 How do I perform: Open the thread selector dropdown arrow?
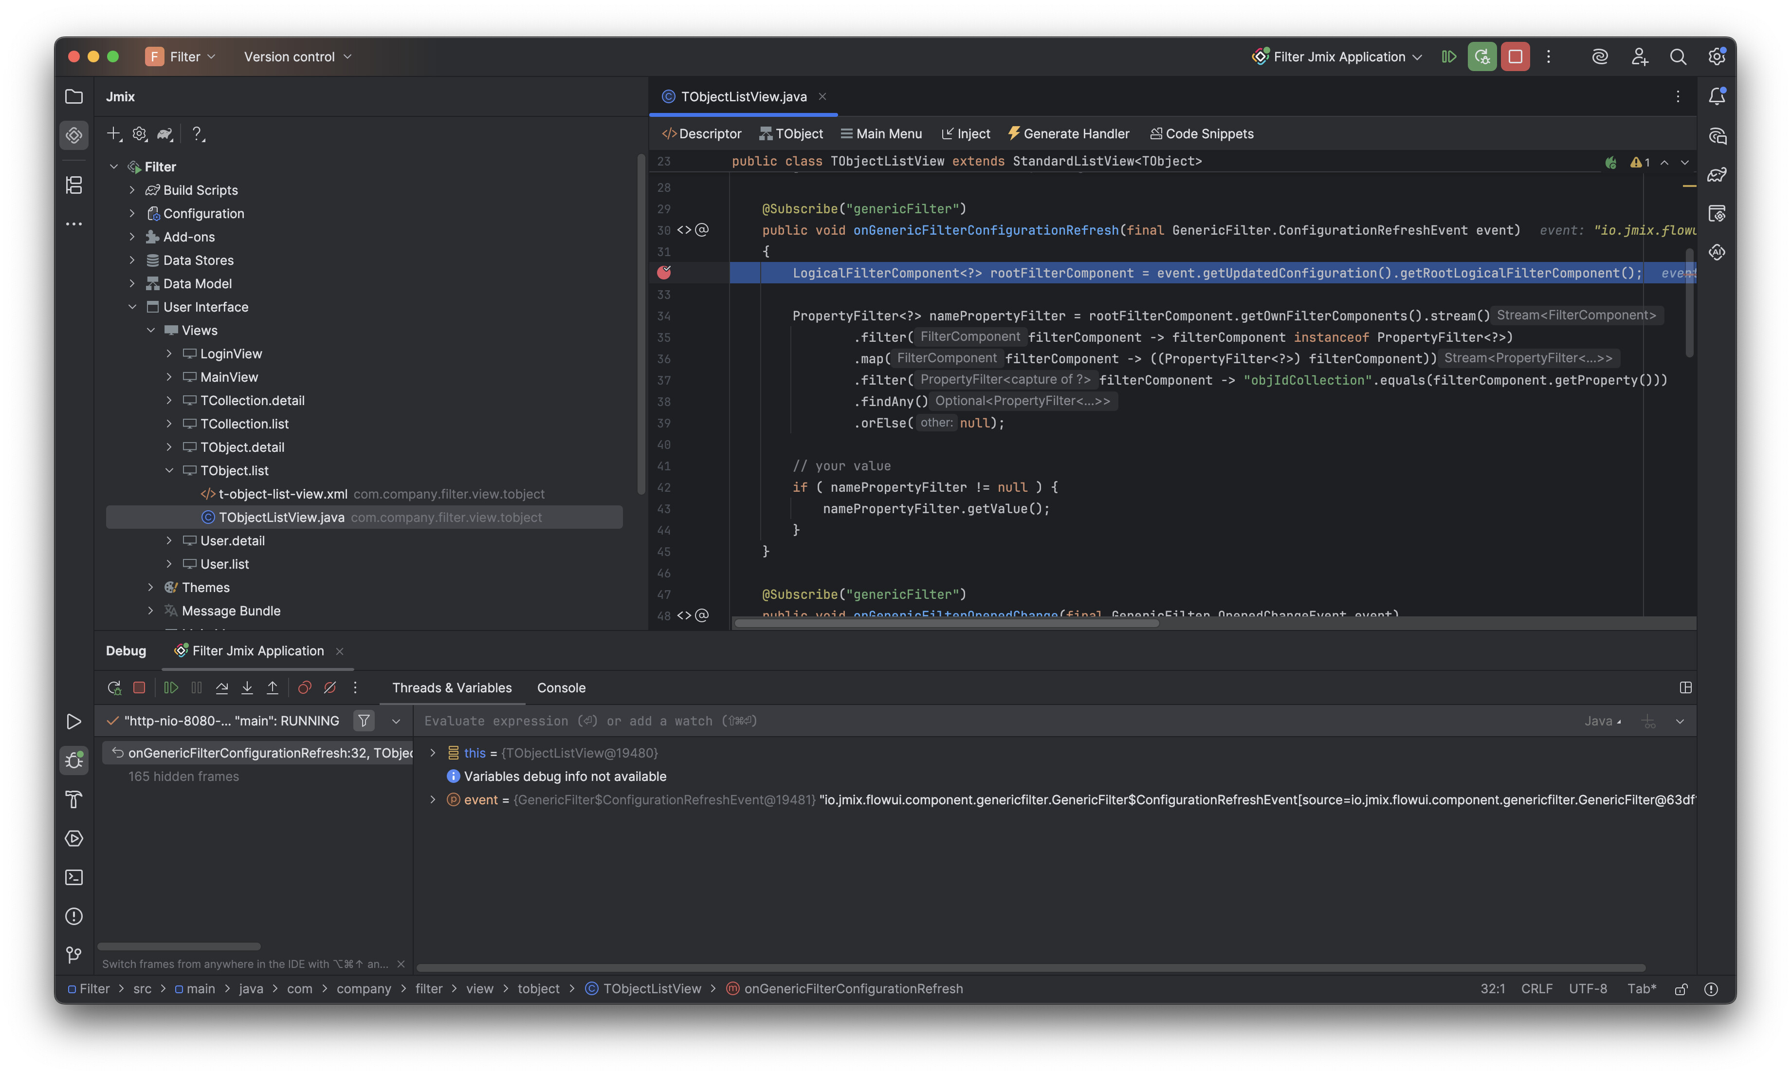(x=396, y=721)
